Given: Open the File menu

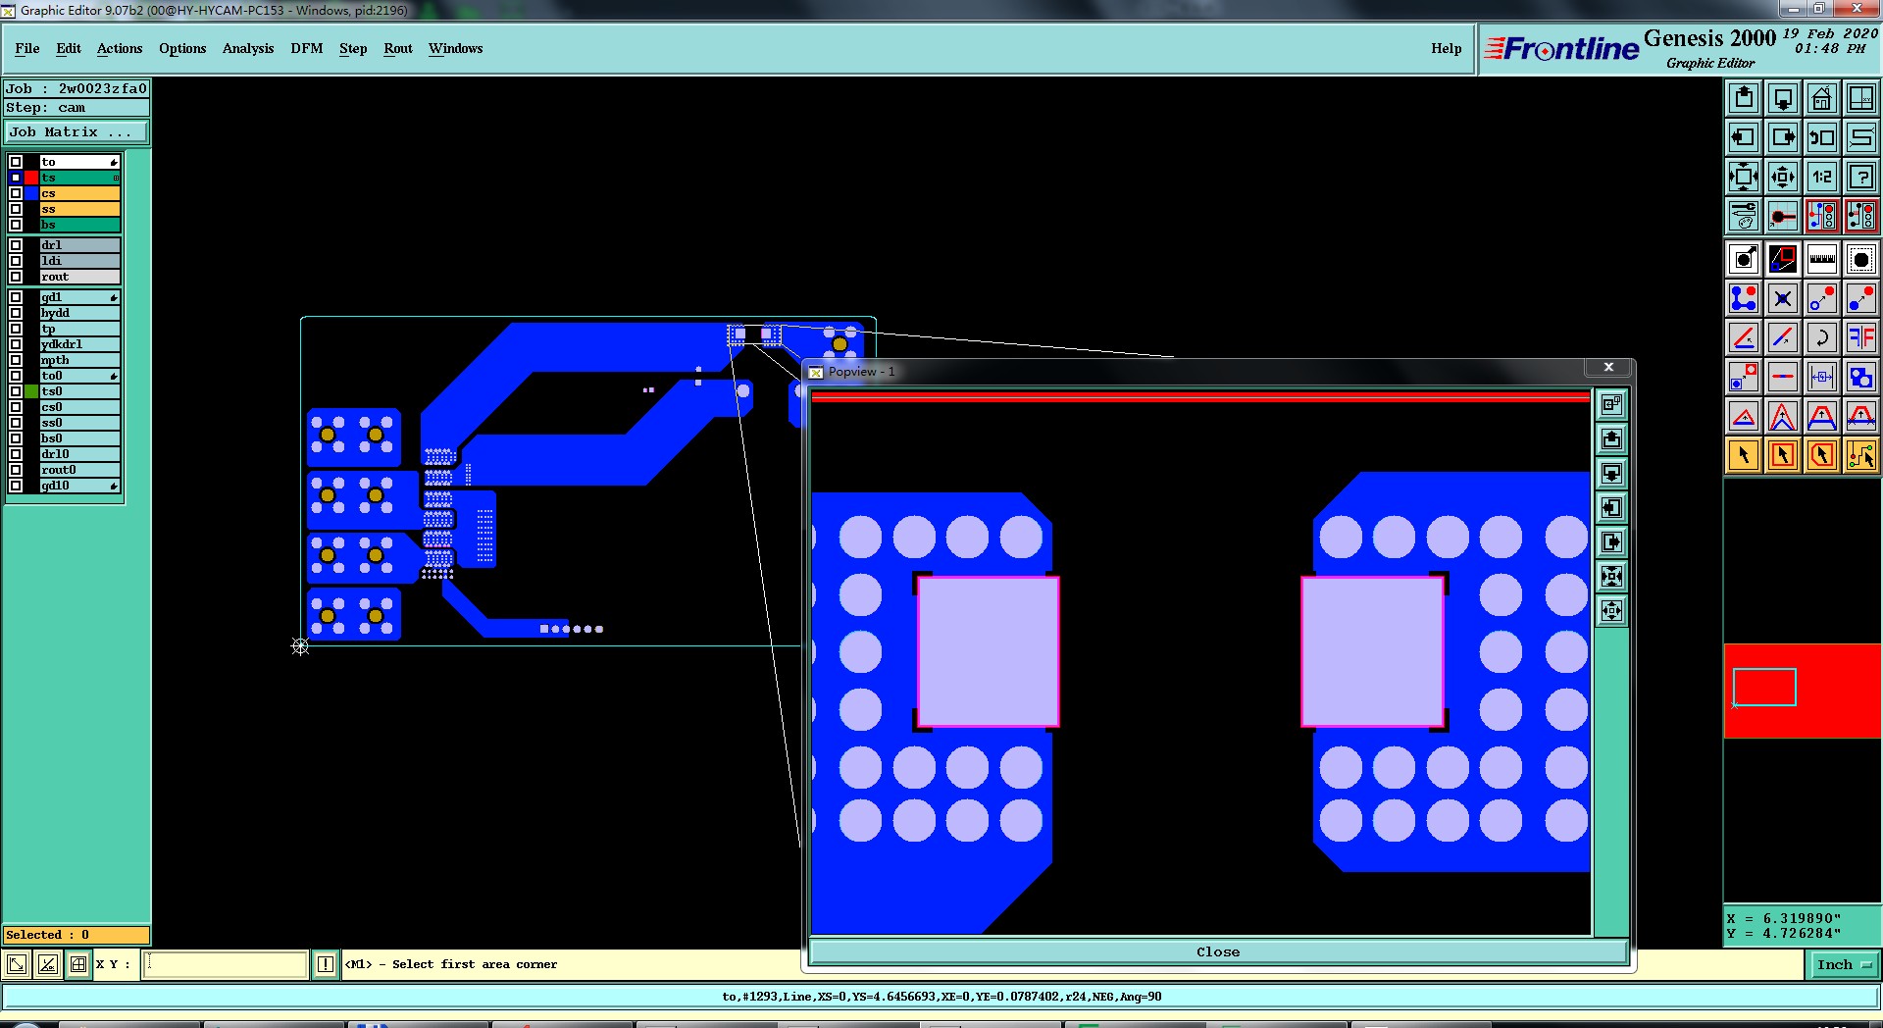Looking at the screenshot, I should 27,48.
